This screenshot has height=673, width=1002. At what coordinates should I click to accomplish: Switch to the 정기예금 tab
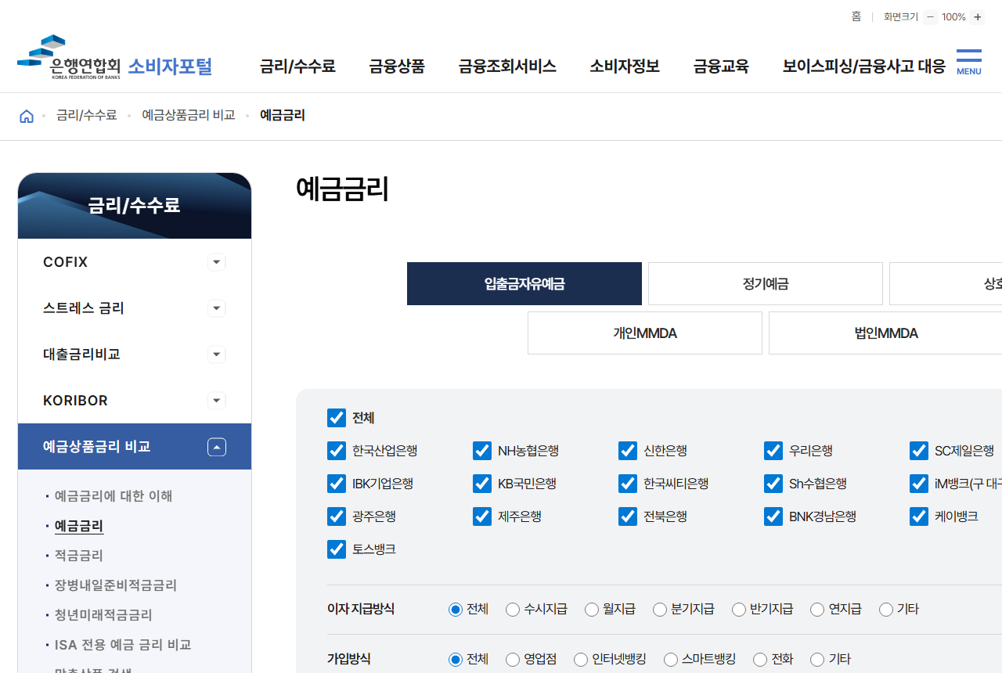(766, 283)
